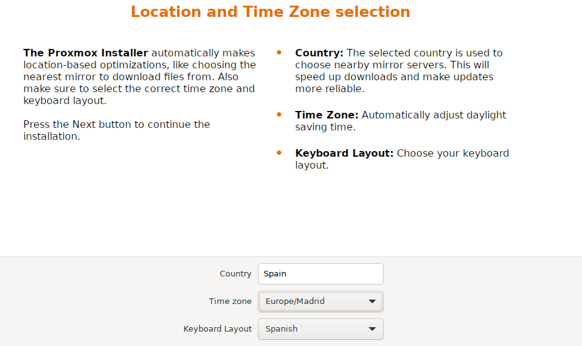Click the Press the Next button paragraph
The height and width of the screenshot is (346, 582).
pos(116,130)
